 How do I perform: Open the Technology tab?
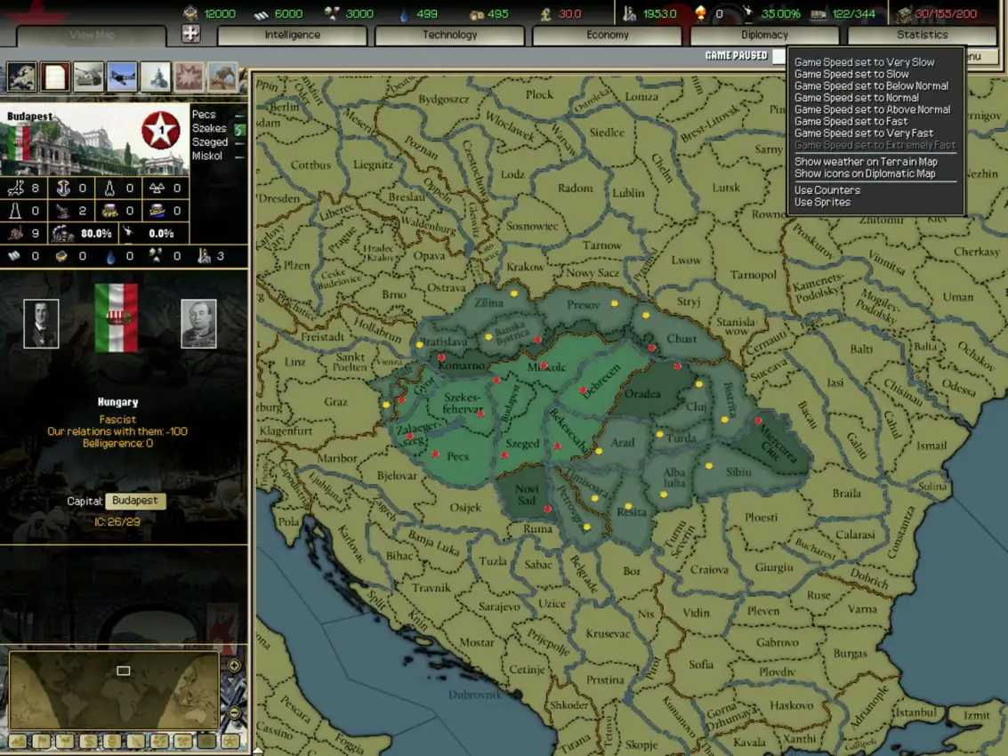(x=450, y=35)
